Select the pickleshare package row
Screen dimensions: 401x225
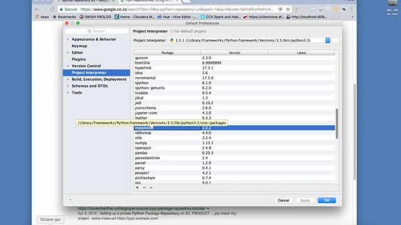pyautogui.click(x=234, y=177)
